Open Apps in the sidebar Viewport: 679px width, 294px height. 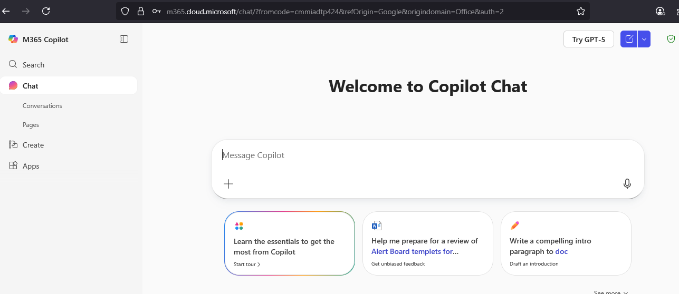click(69, 166)
